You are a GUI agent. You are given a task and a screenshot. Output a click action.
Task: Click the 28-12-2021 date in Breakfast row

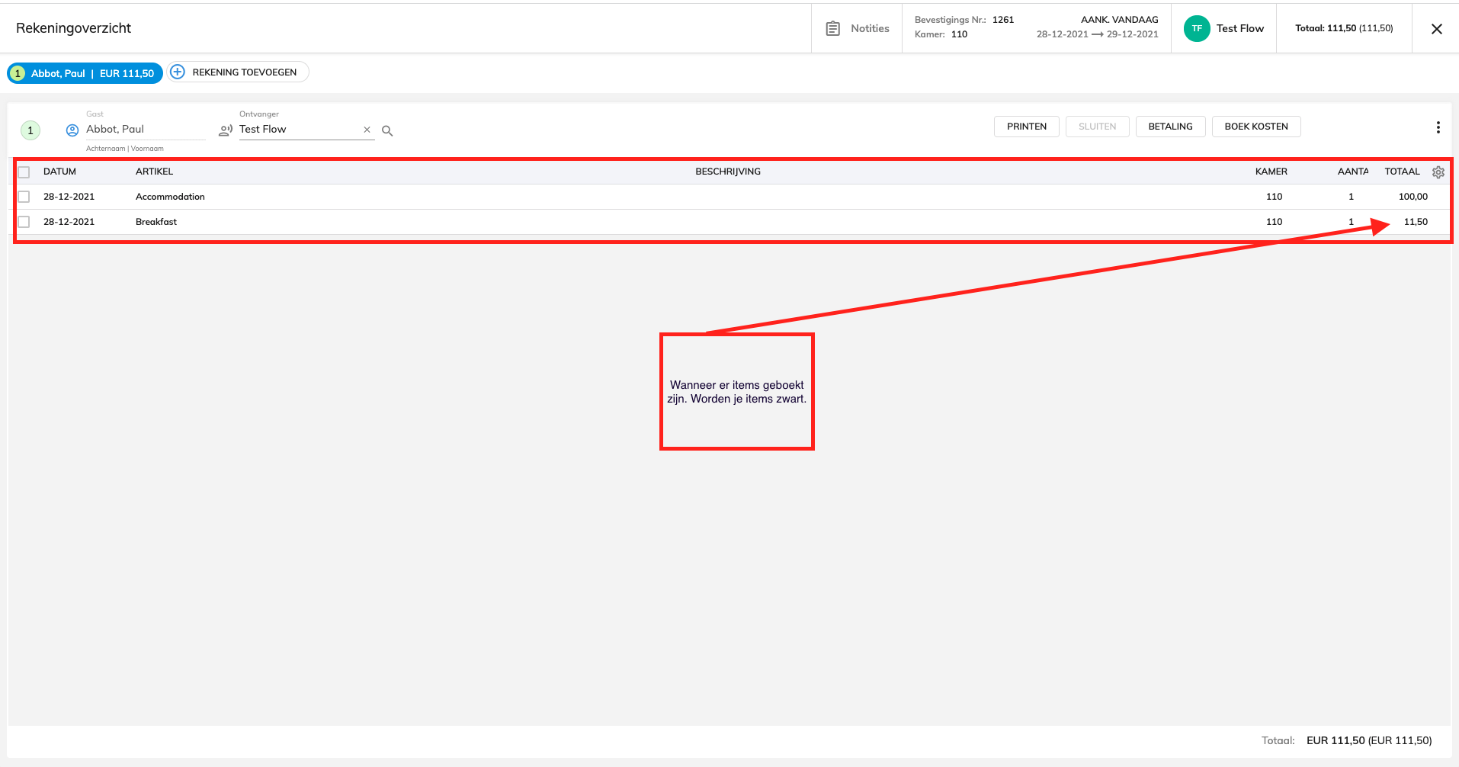69,222
